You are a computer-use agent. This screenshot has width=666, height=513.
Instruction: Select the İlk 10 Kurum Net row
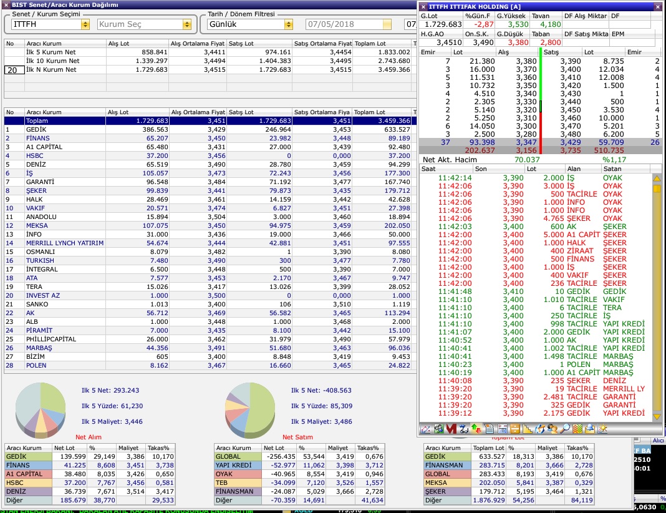[210, 61]
